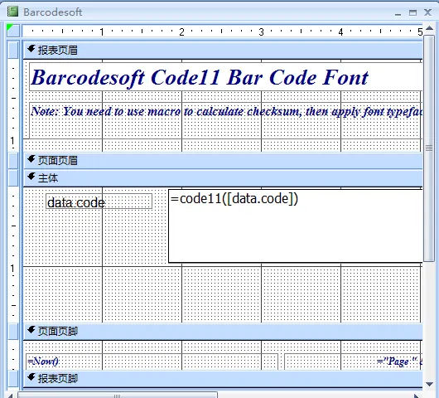Select the data.code text box
Screen dimensions: 439x398
(x=99, y=201)
